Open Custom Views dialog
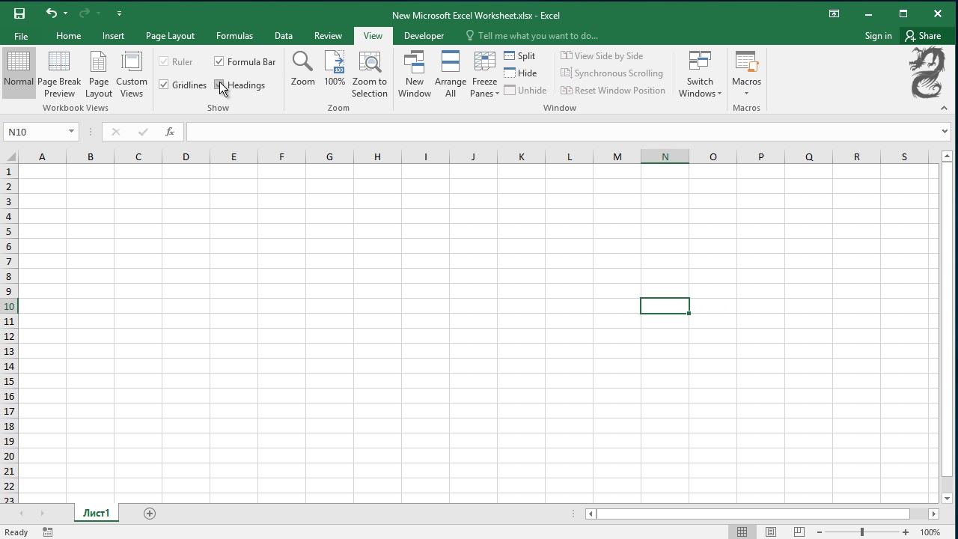 tap(132, 74)
